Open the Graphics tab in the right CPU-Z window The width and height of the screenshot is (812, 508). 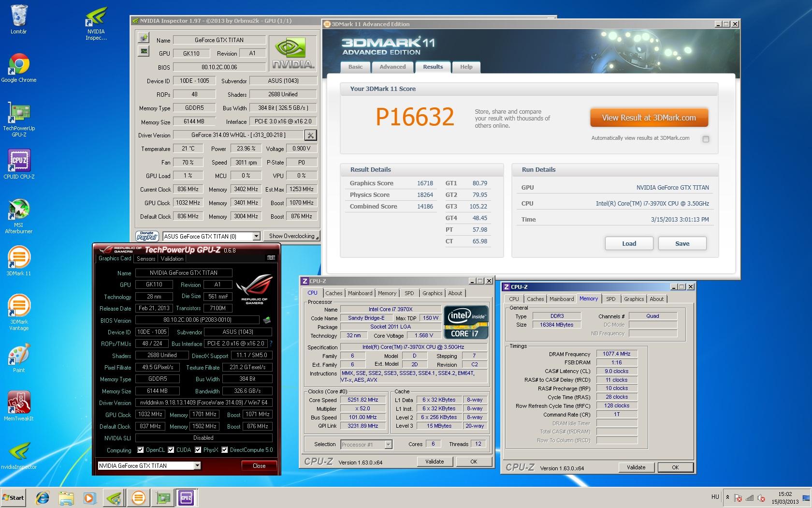tap(634, 299)
